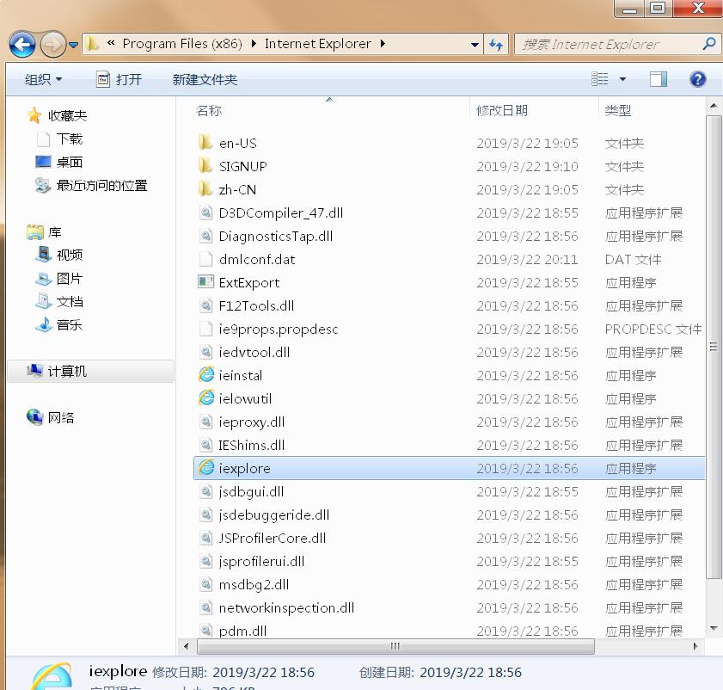Click the Internet Explorer icon beside iexplore
The image size is (723, 690).
[x=207, y=468]
